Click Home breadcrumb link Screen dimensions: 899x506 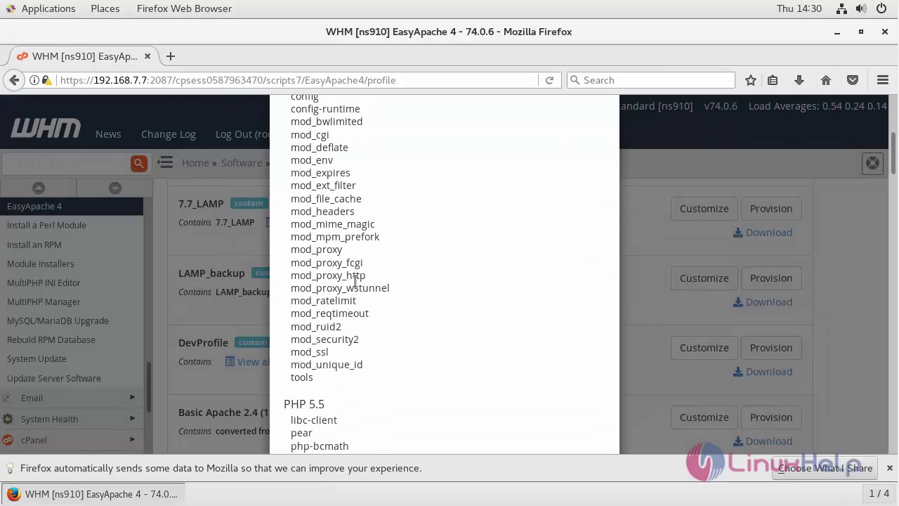[x=195, y=163]
